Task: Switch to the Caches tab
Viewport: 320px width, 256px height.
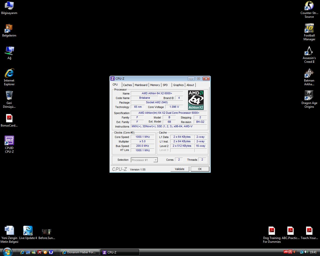Action: tap(127, 85)
